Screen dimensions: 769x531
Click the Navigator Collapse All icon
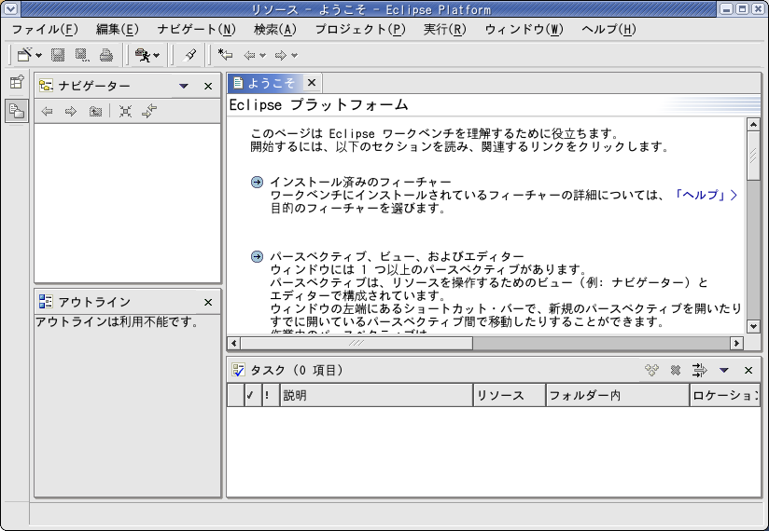[126, 111]
